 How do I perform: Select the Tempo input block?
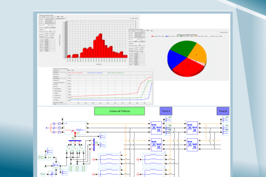pos(43,174)
